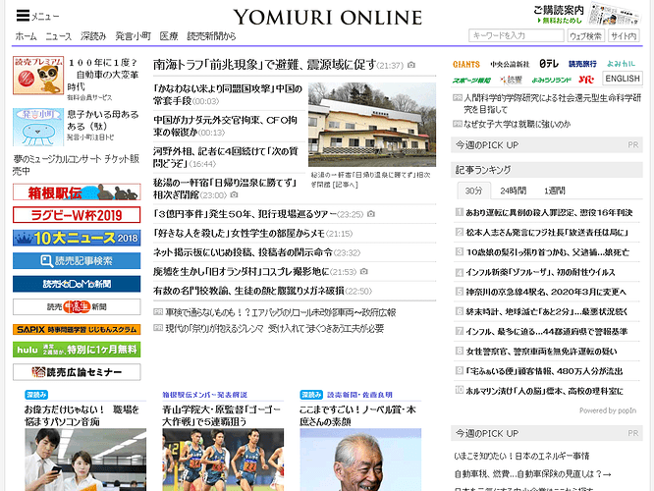The width and height of the screenshot is (654, 491).
Task: Click the 発言小町 jellyfish image
Action: [38, 128]
